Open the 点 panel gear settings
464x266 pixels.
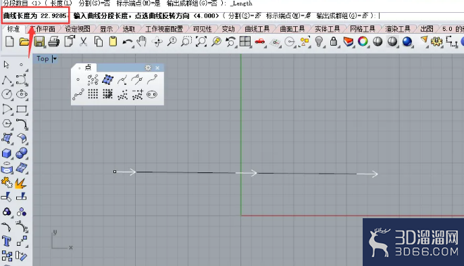tap(148, 68)
